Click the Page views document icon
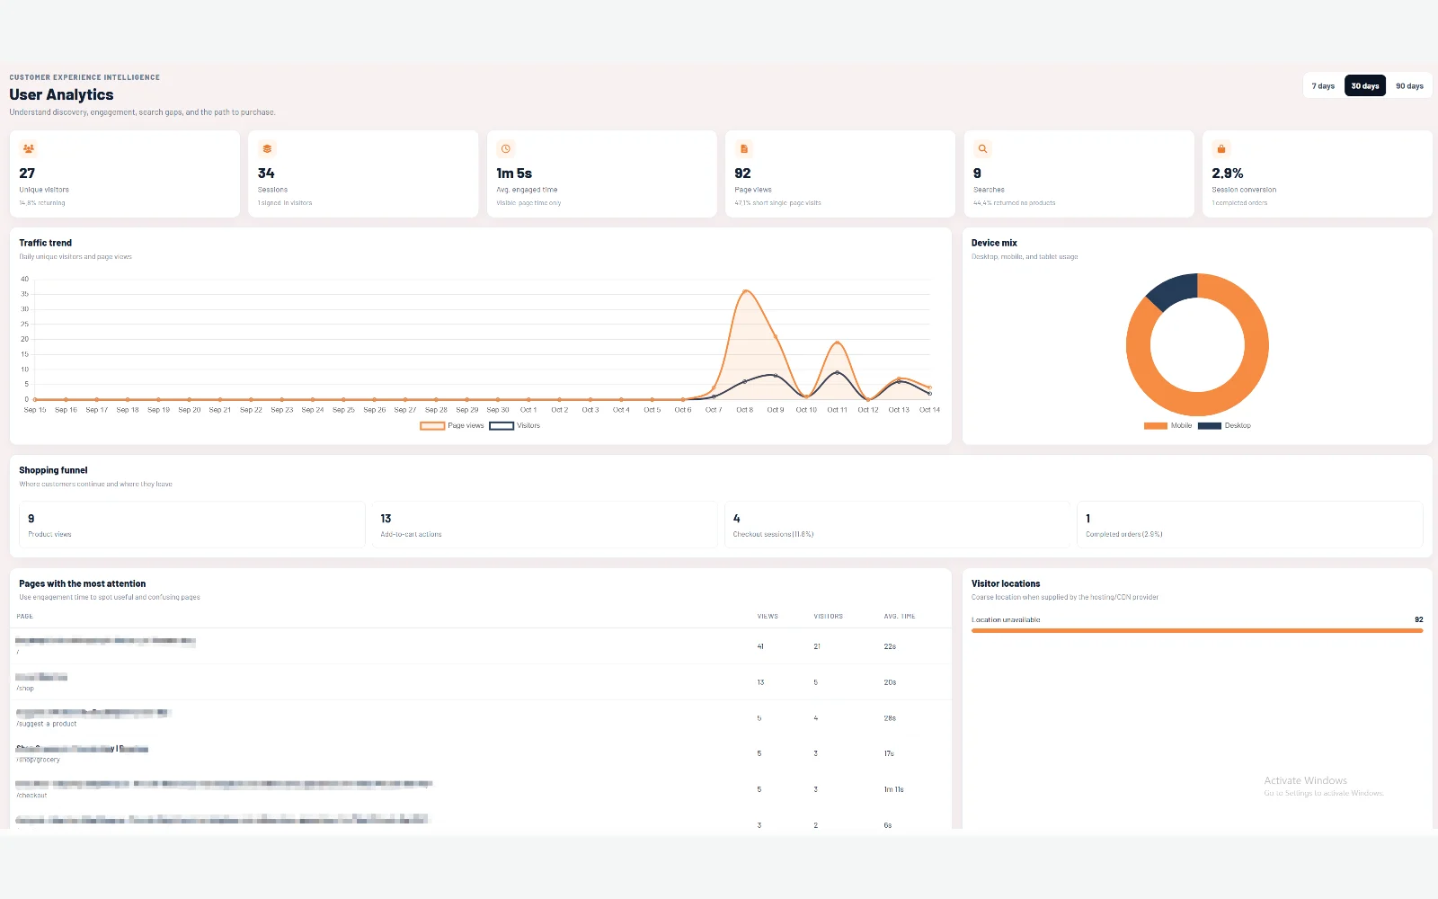Image resolution: width=1438 pixels, height=899 pixels. tap(744, 149)
